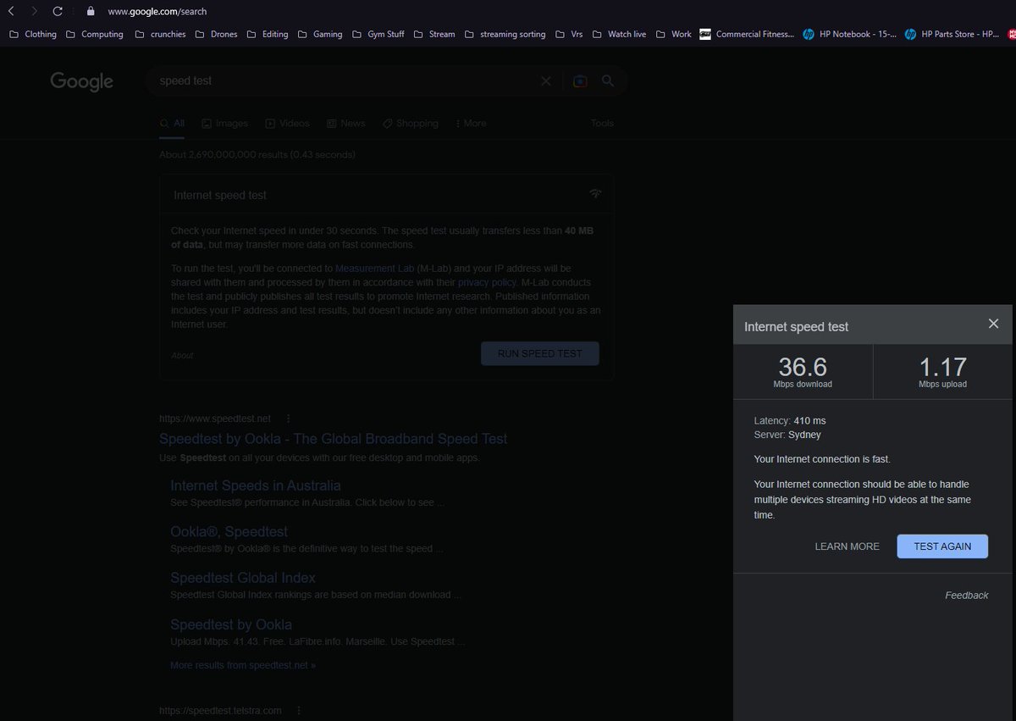1016x721 pixels.
Task: Open the Work bookmark folder
Action: coord(673,35)
